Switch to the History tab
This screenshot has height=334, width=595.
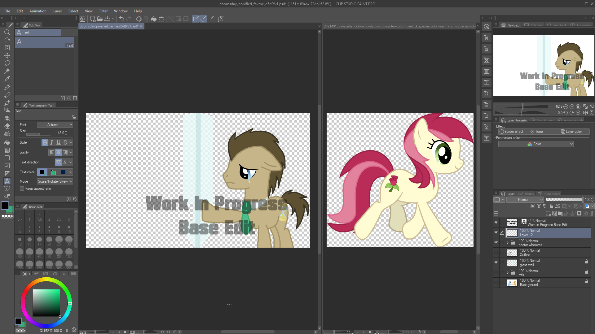(527, 194)
